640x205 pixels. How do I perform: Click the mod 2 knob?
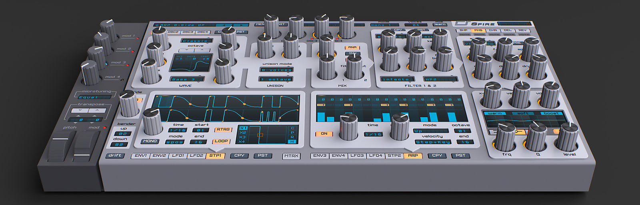pyautogui.click(x=103, y=45)
